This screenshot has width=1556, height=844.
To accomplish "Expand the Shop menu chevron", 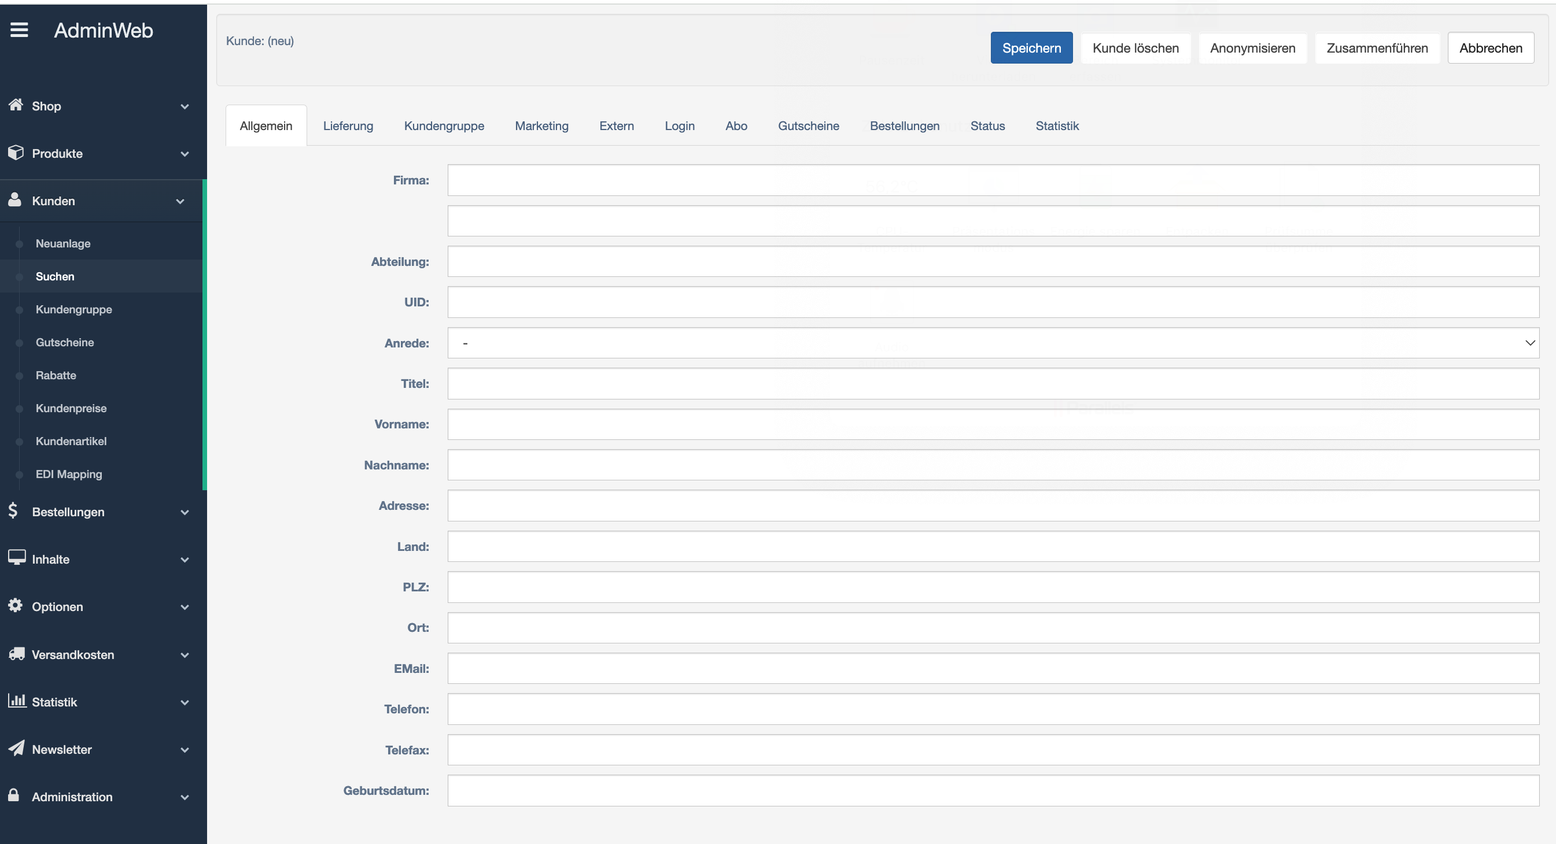I will pyautogui.click(x=185, y=106).
